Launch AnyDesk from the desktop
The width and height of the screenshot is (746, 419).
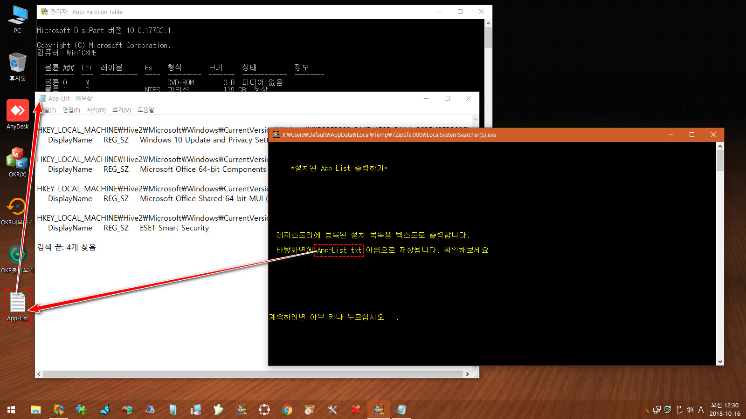[x=17, y=115]
